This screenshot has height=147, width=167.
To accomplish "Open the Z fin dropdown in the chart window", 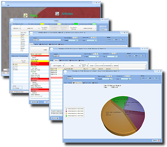I will [x=126, y=79].
